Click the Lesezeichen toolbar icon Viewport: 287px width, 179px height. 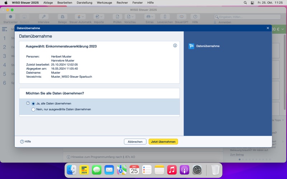(165, 17)
